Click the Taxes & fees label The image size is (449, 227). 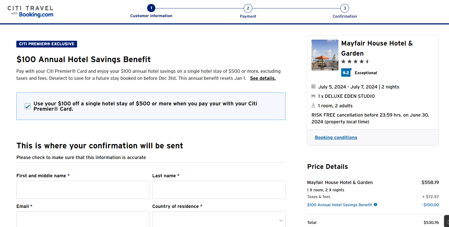pos(319,197)
